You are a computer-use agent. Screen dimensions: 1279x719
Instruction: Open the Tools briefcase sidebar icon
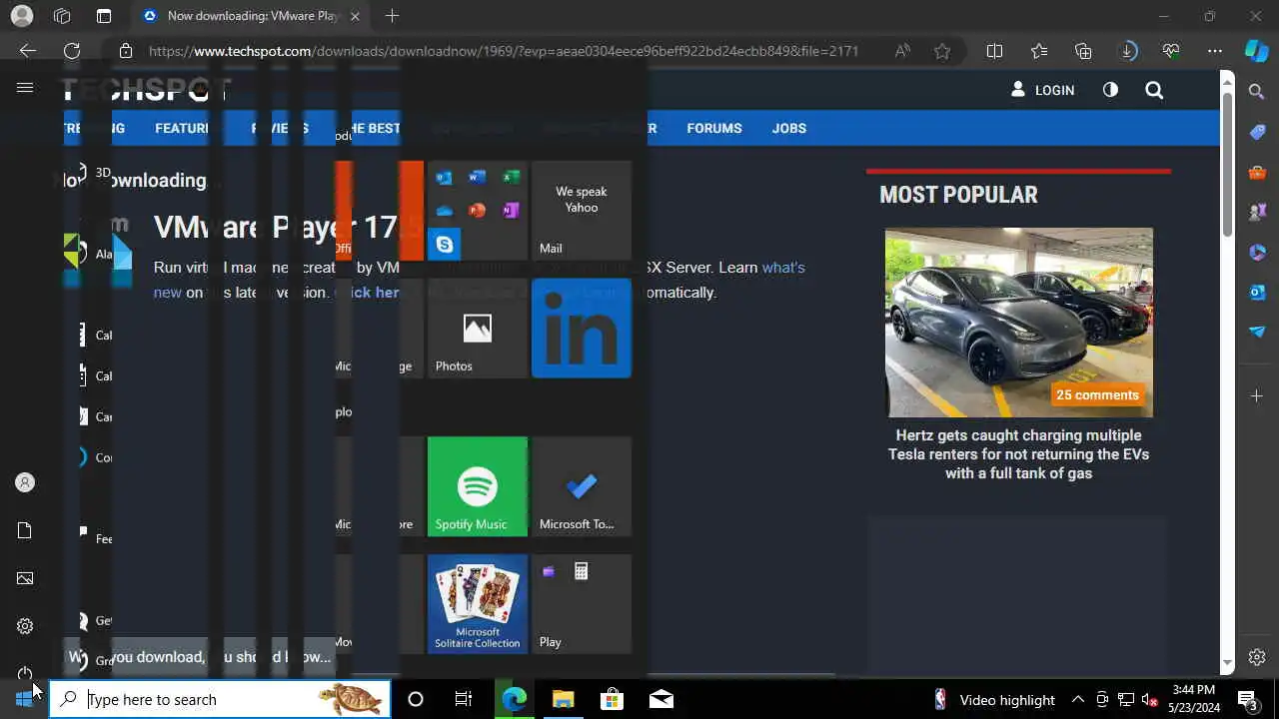(1257, 172)
